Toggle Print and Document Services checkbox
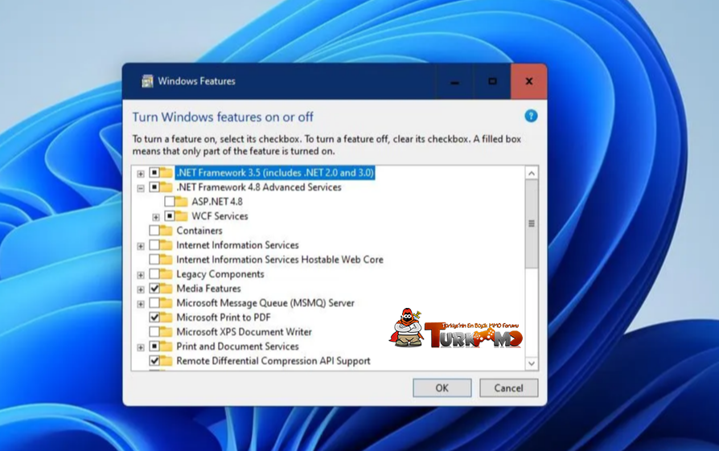 pyautogui.click(x=154, y=346)
